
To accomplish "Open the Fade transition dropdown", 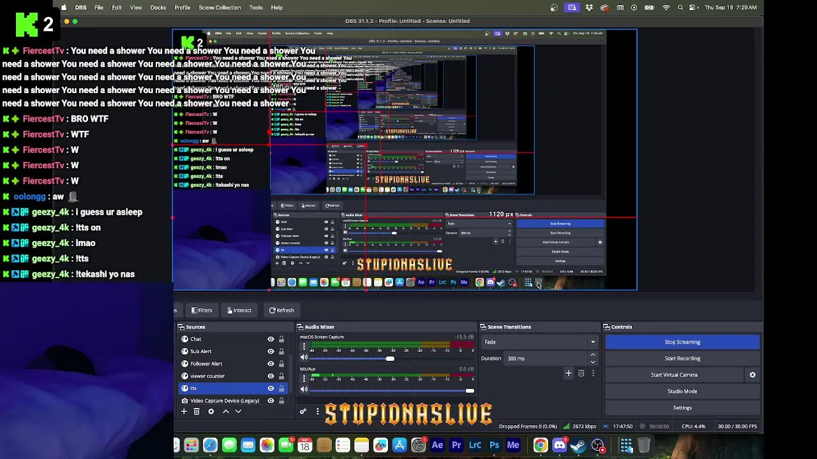I will (x=540, y=342).
